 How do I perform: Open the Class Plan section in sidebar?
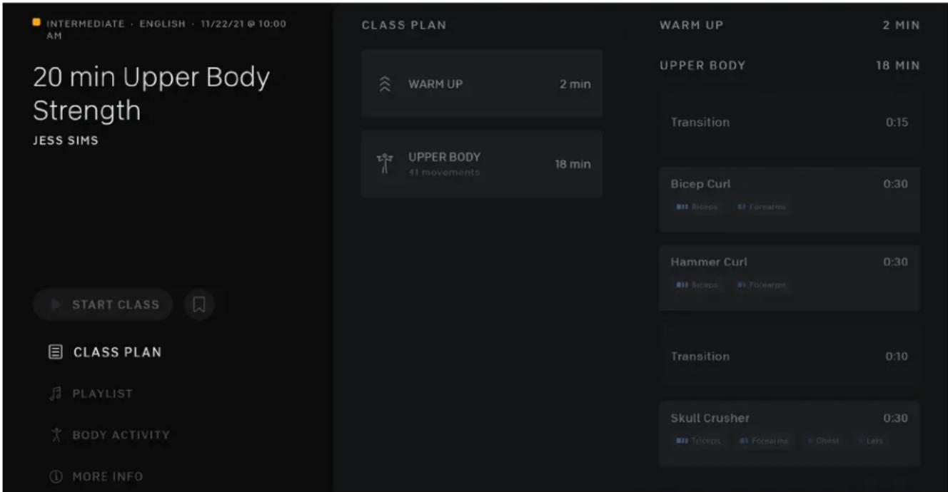coord(106,352)
